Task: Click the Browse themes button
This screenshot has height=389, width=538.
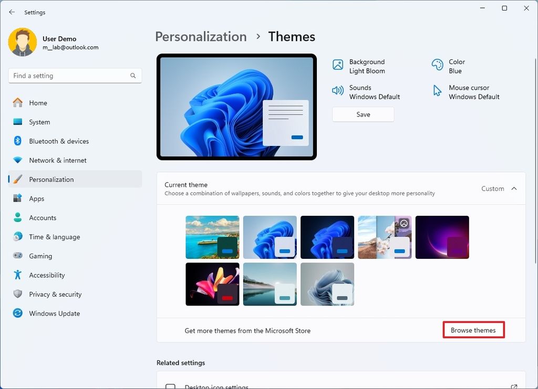Action: coord(473,330)
